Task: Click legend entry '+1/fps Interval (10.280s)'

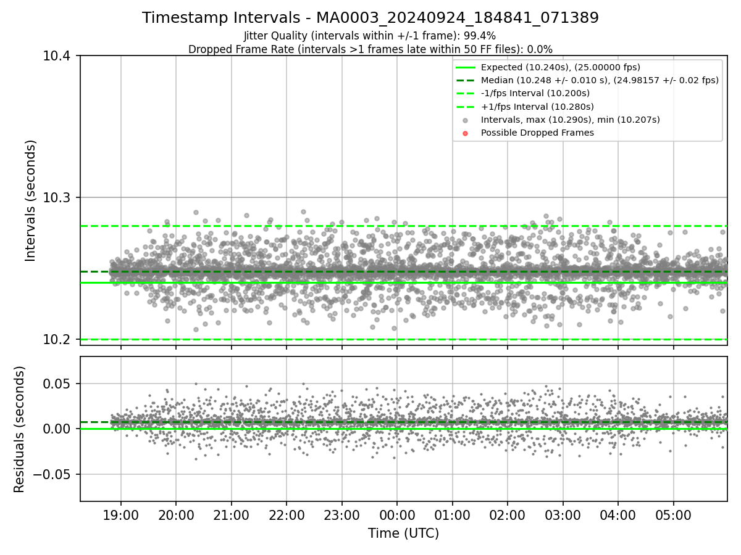Action: (x=537, y=107)
